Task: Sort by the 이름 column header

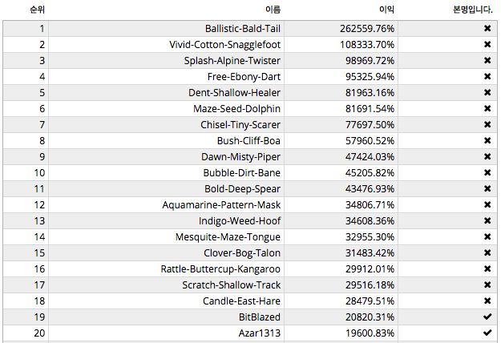Action: point(273,10)
